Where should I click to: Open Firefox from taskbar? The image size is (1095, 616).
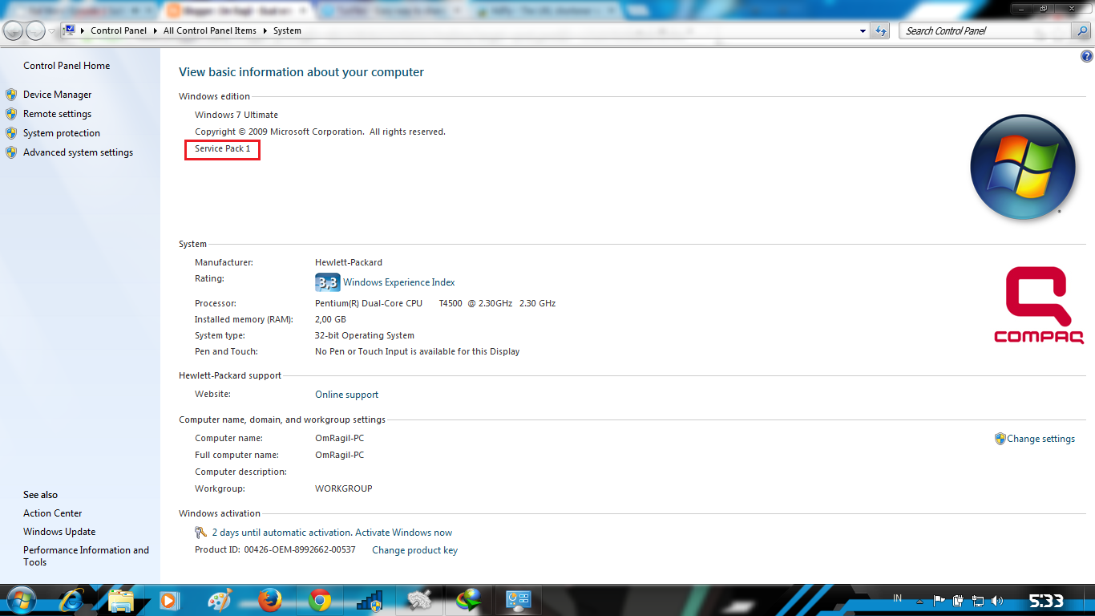click(270, 600)
